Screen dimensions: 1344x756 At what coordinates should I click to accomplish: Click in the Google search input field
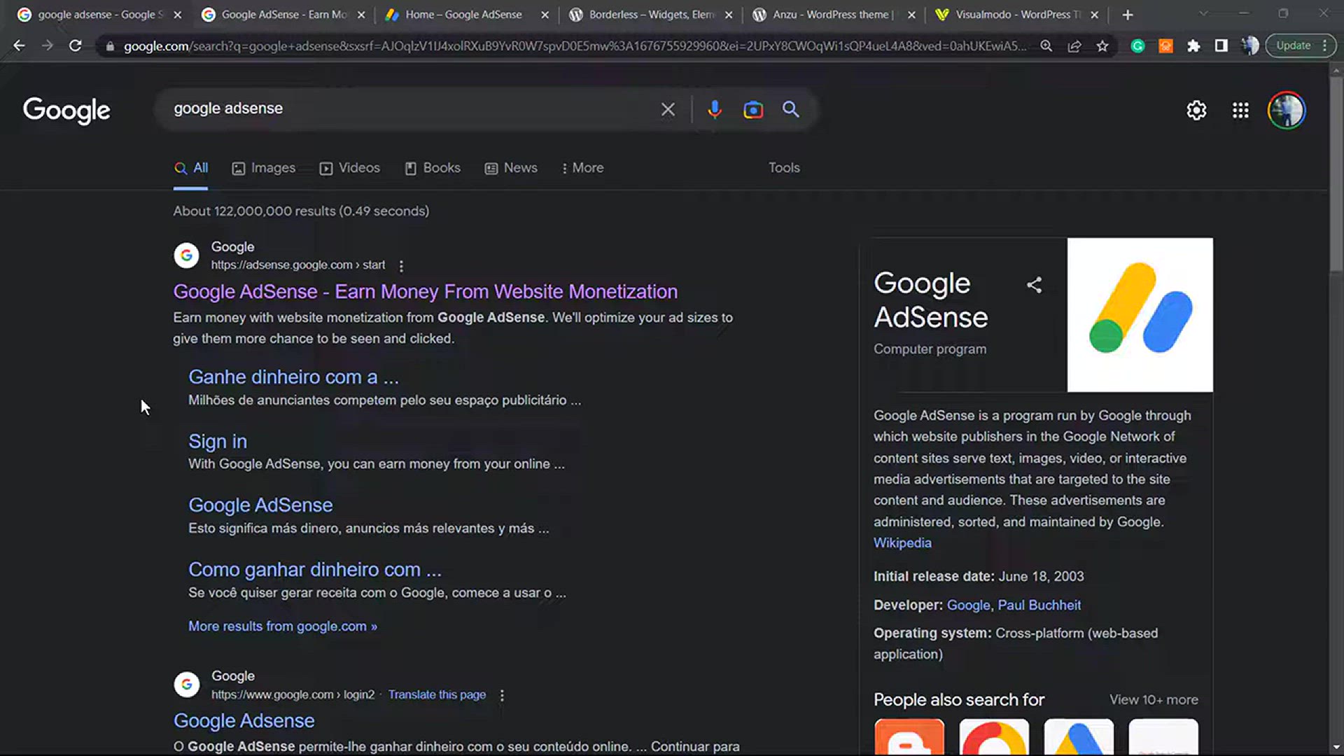[413, 109]
